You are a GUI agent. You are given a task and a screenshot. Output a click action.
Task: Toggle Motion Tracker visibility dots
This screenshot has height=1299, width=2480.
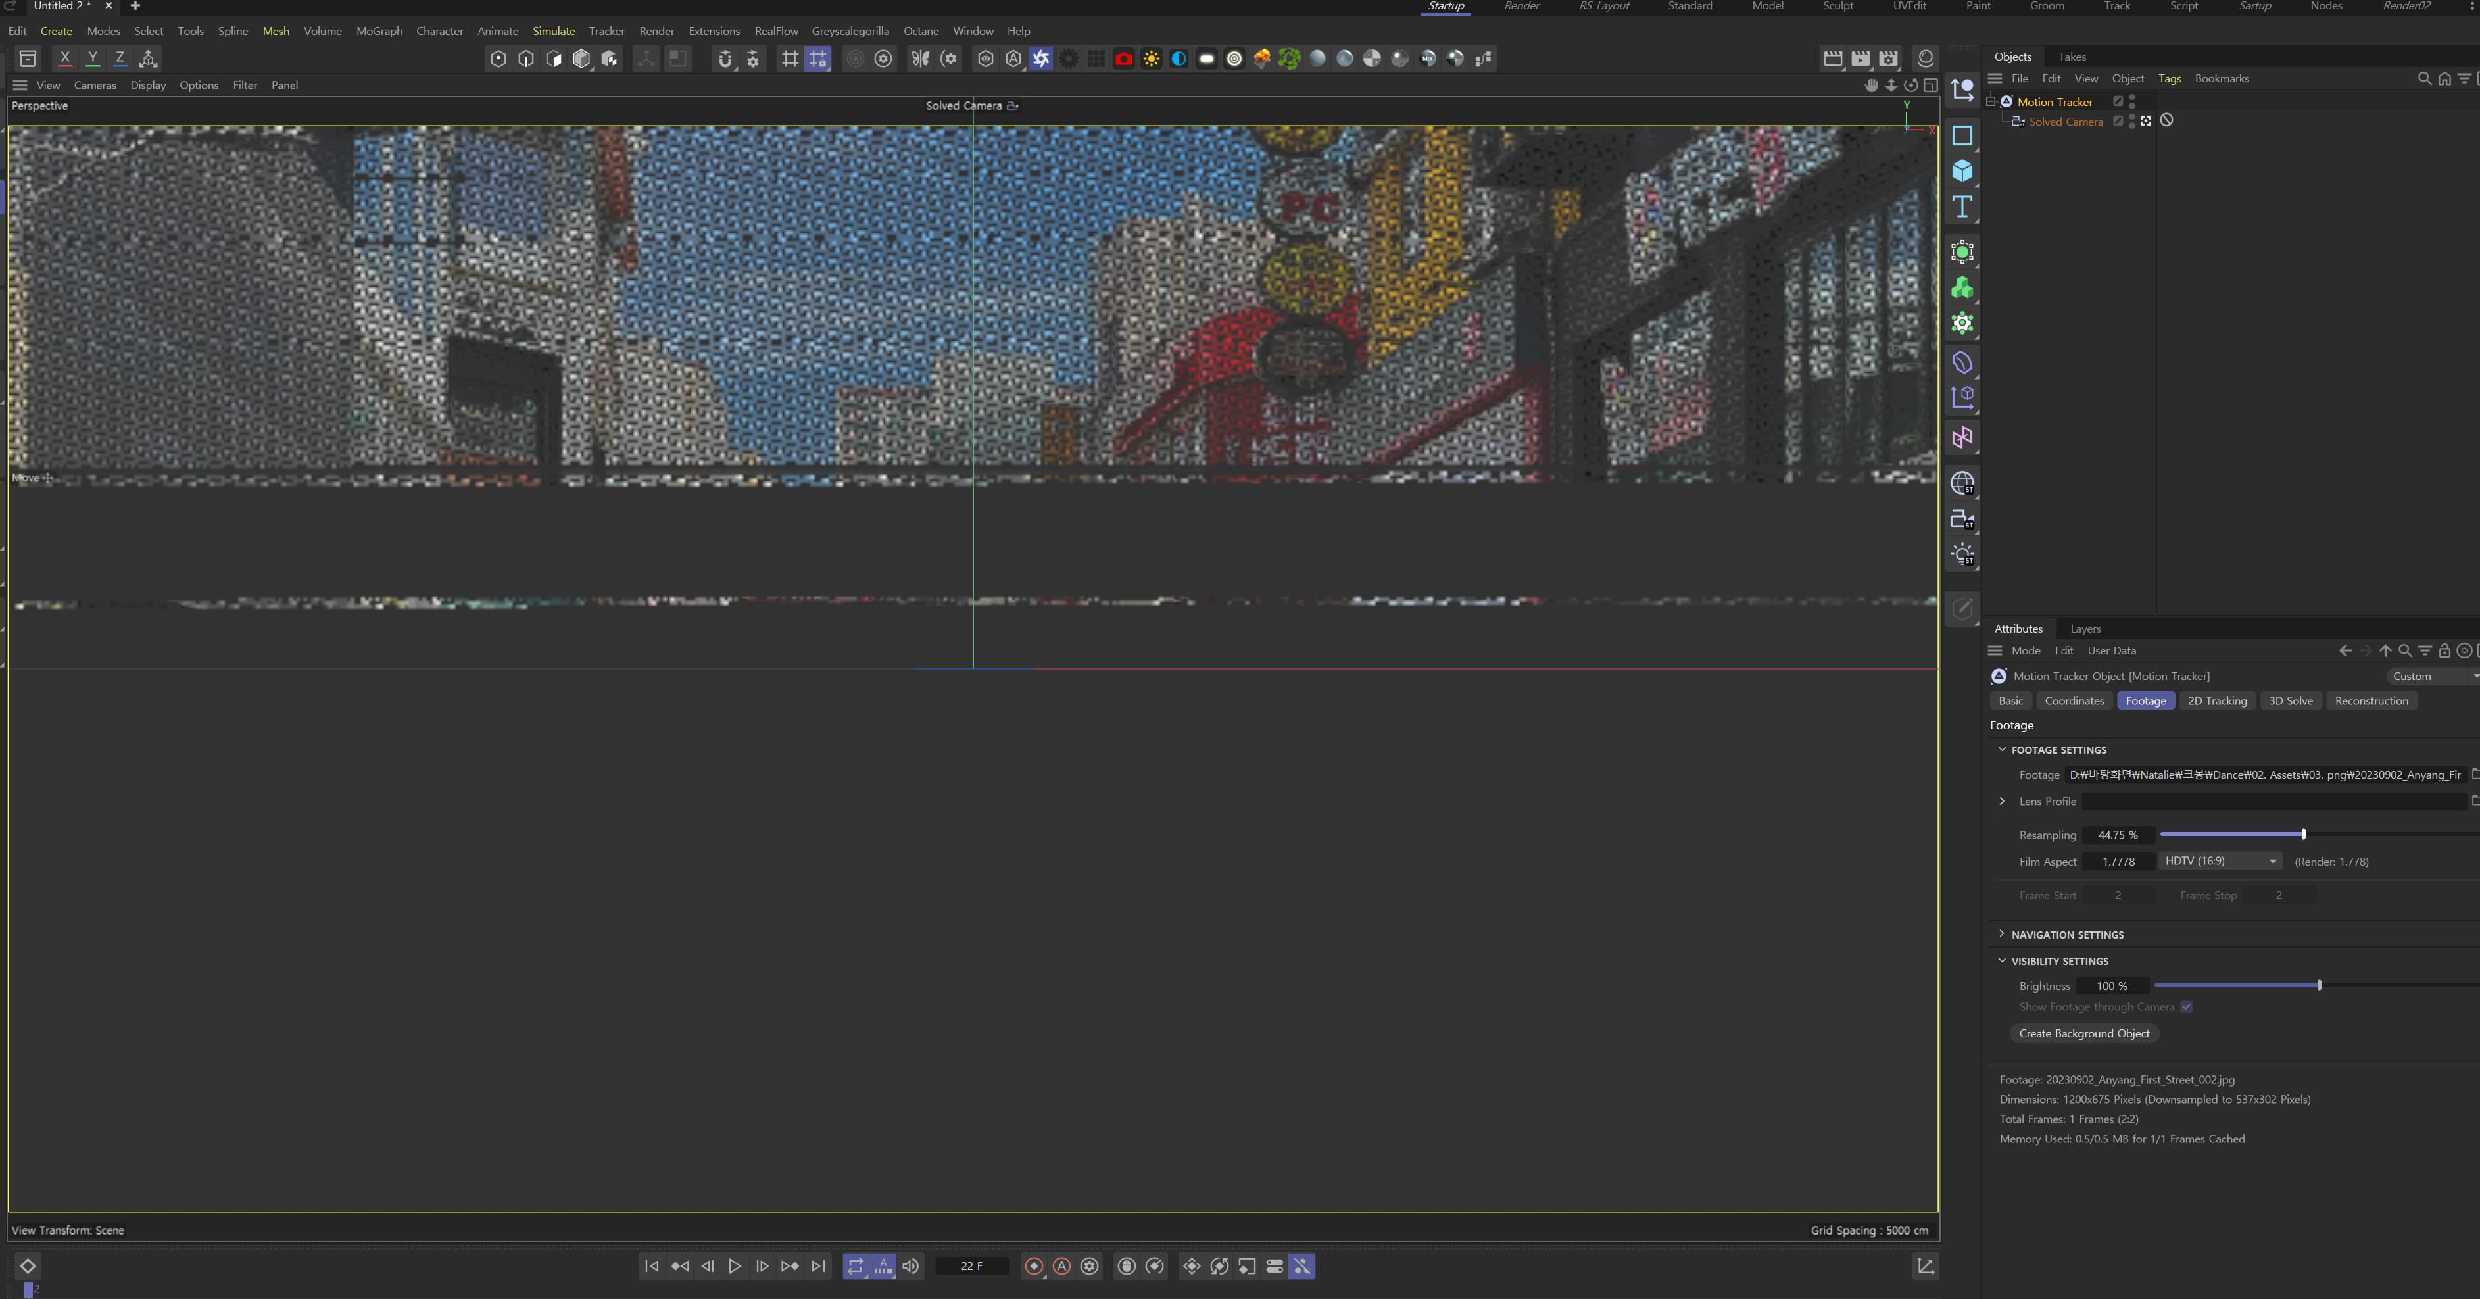click(2131, 101)
